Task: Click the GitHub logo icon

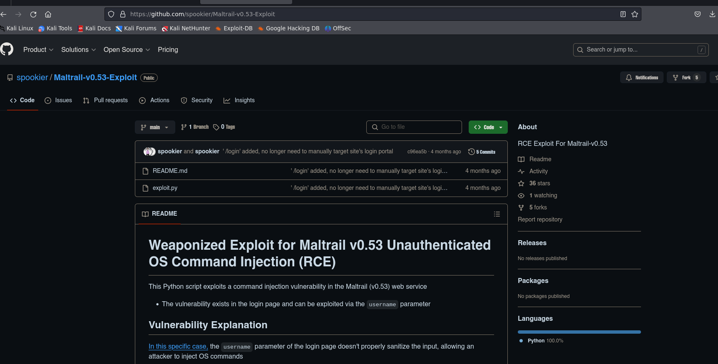Action: point(7,49)
